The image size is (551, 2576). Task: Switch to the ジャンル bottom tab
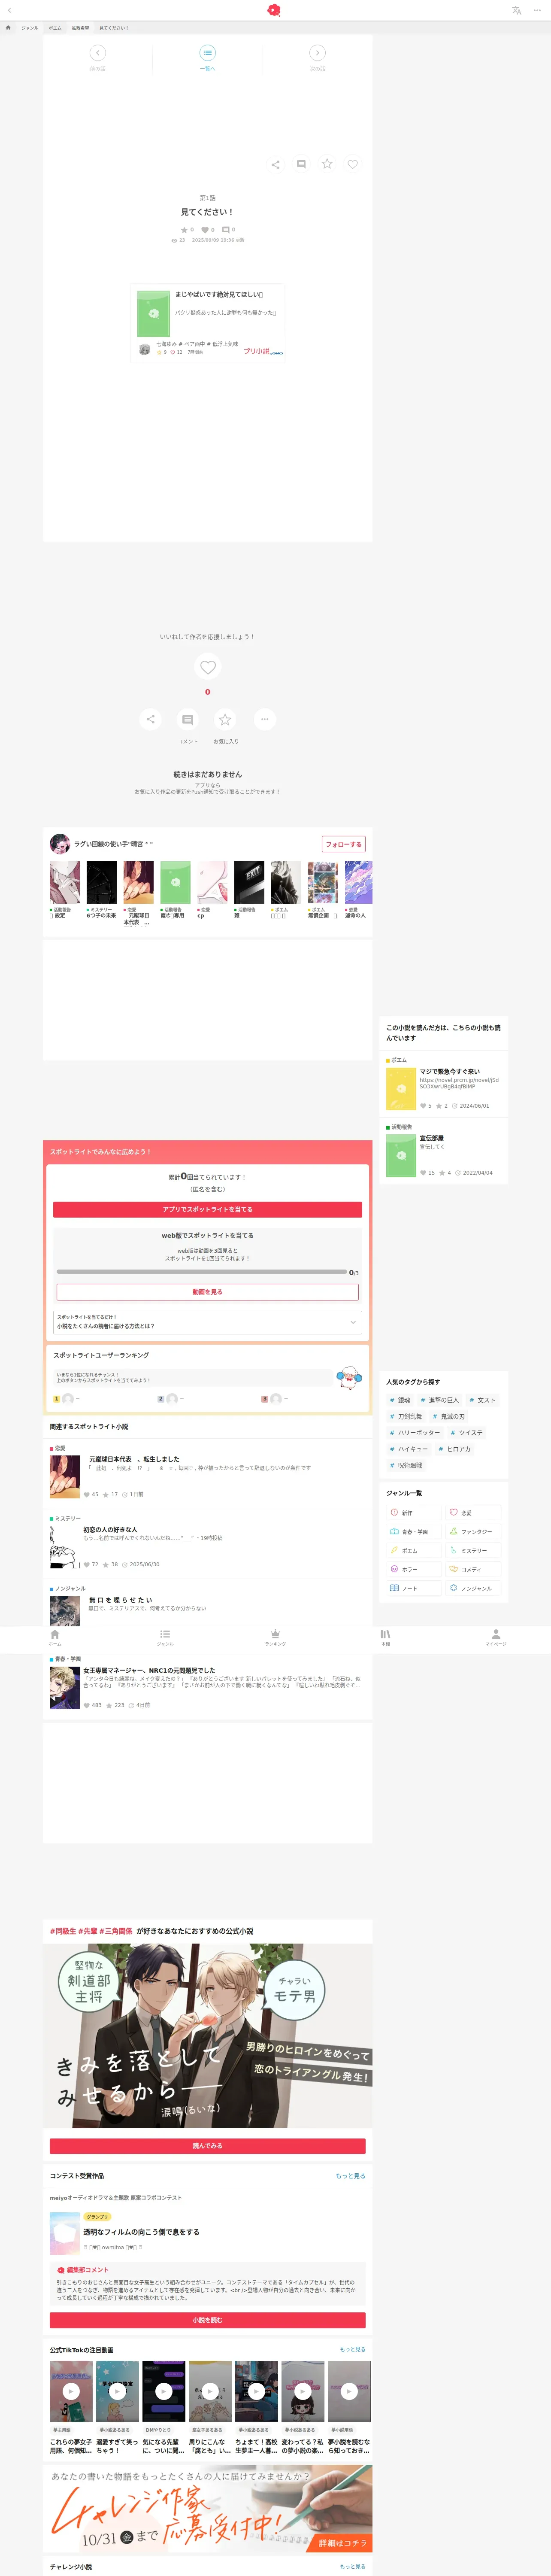tap(165, 1638)
